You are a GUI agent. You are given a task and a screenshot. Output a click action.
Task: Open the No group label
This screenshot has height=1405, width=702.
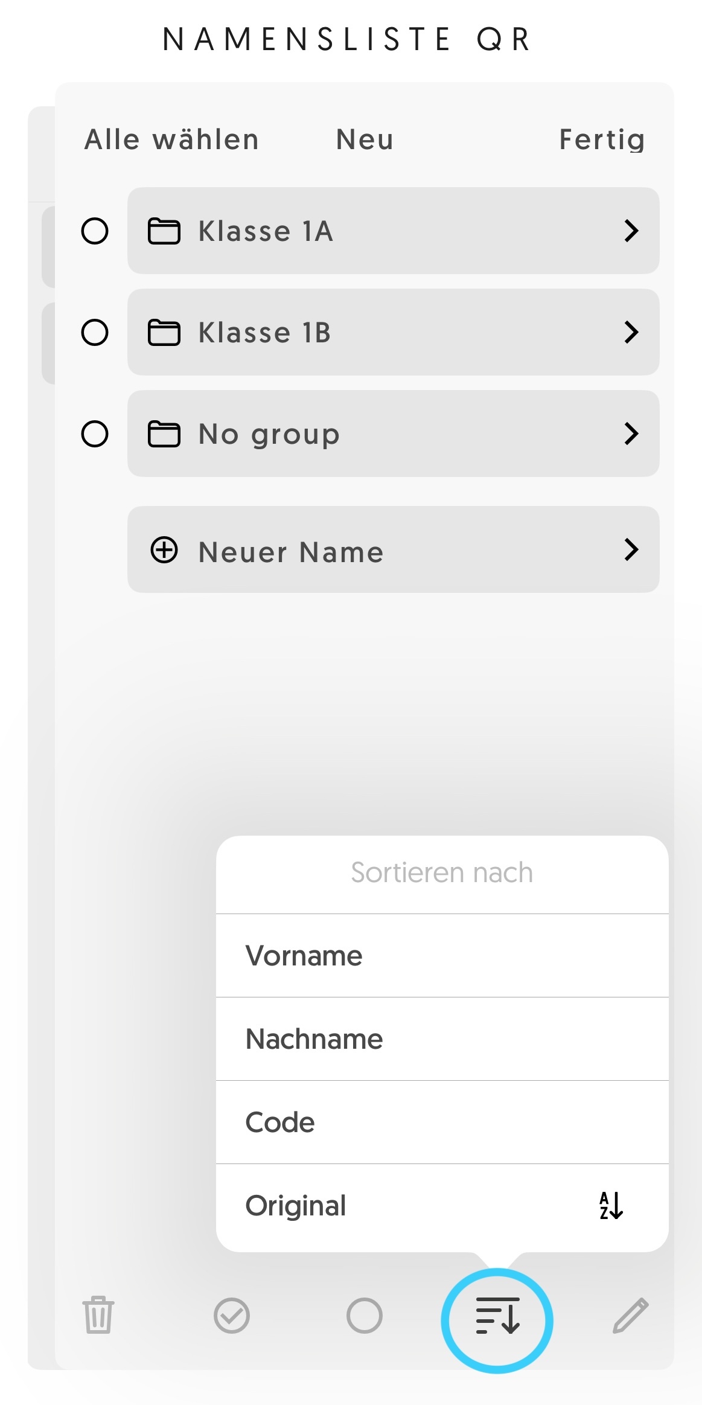coord(269,435)
